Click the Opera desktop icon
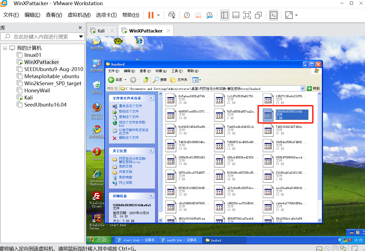 97,154
